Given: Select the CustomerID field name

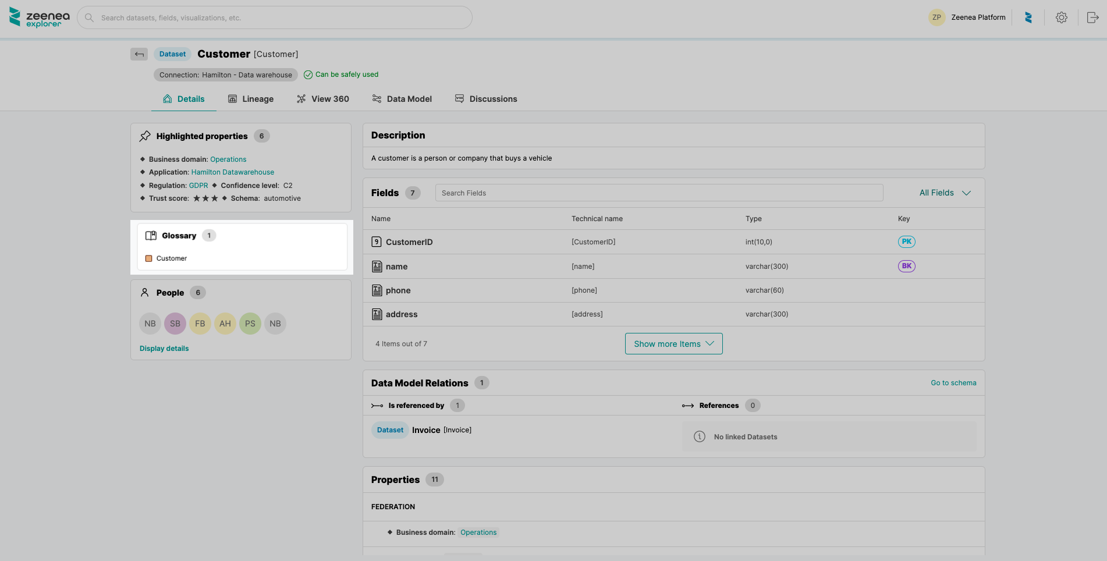Looking at the screenshot, I should 409,242.
